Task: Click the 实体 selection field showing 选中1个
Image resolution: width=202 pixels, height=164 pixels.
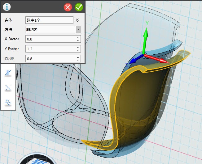Action: (49, 20)
